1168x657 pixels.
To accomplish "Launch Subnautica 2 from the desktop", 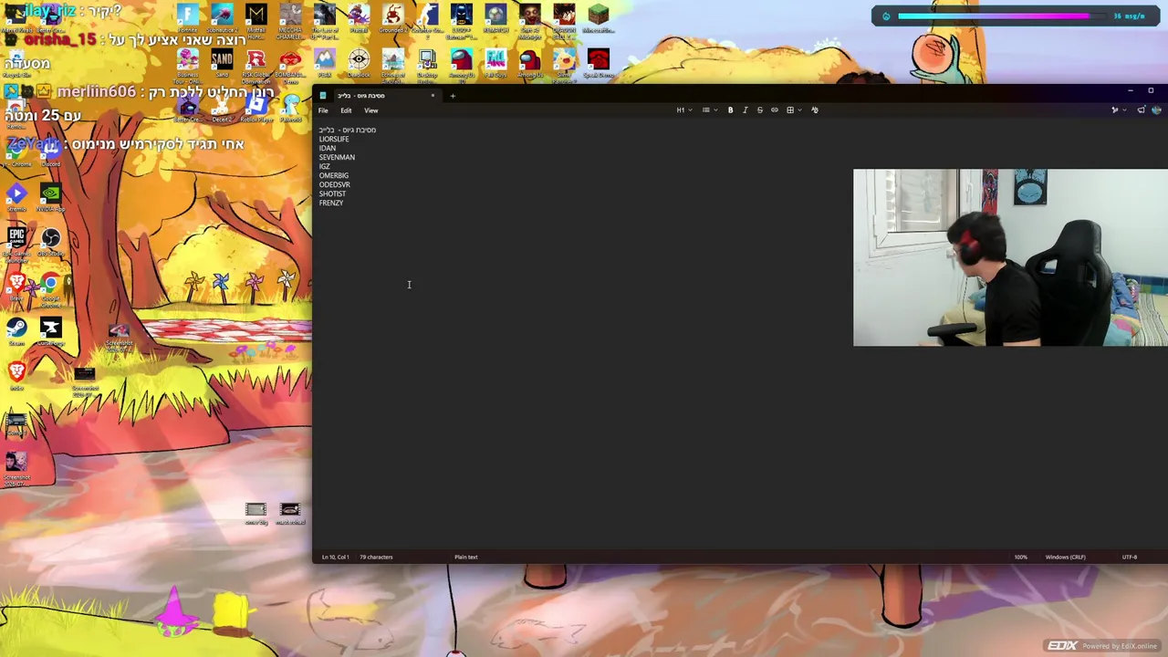I will [222, 17].
